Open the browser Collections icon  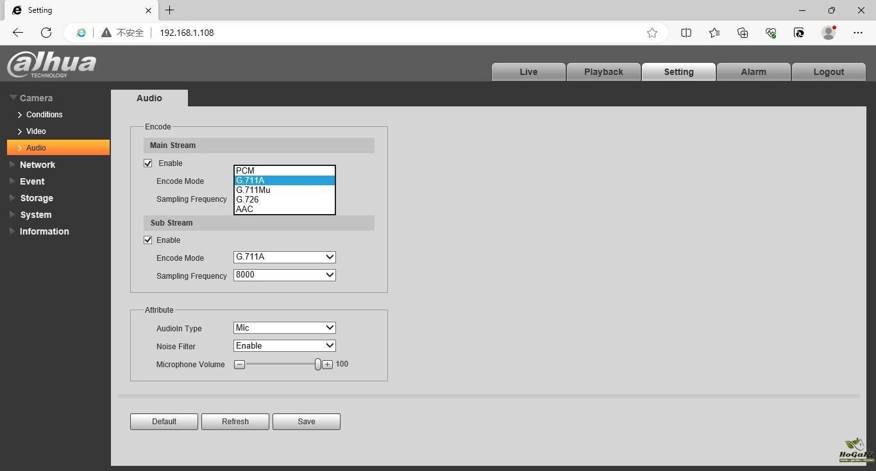(743, 33)
